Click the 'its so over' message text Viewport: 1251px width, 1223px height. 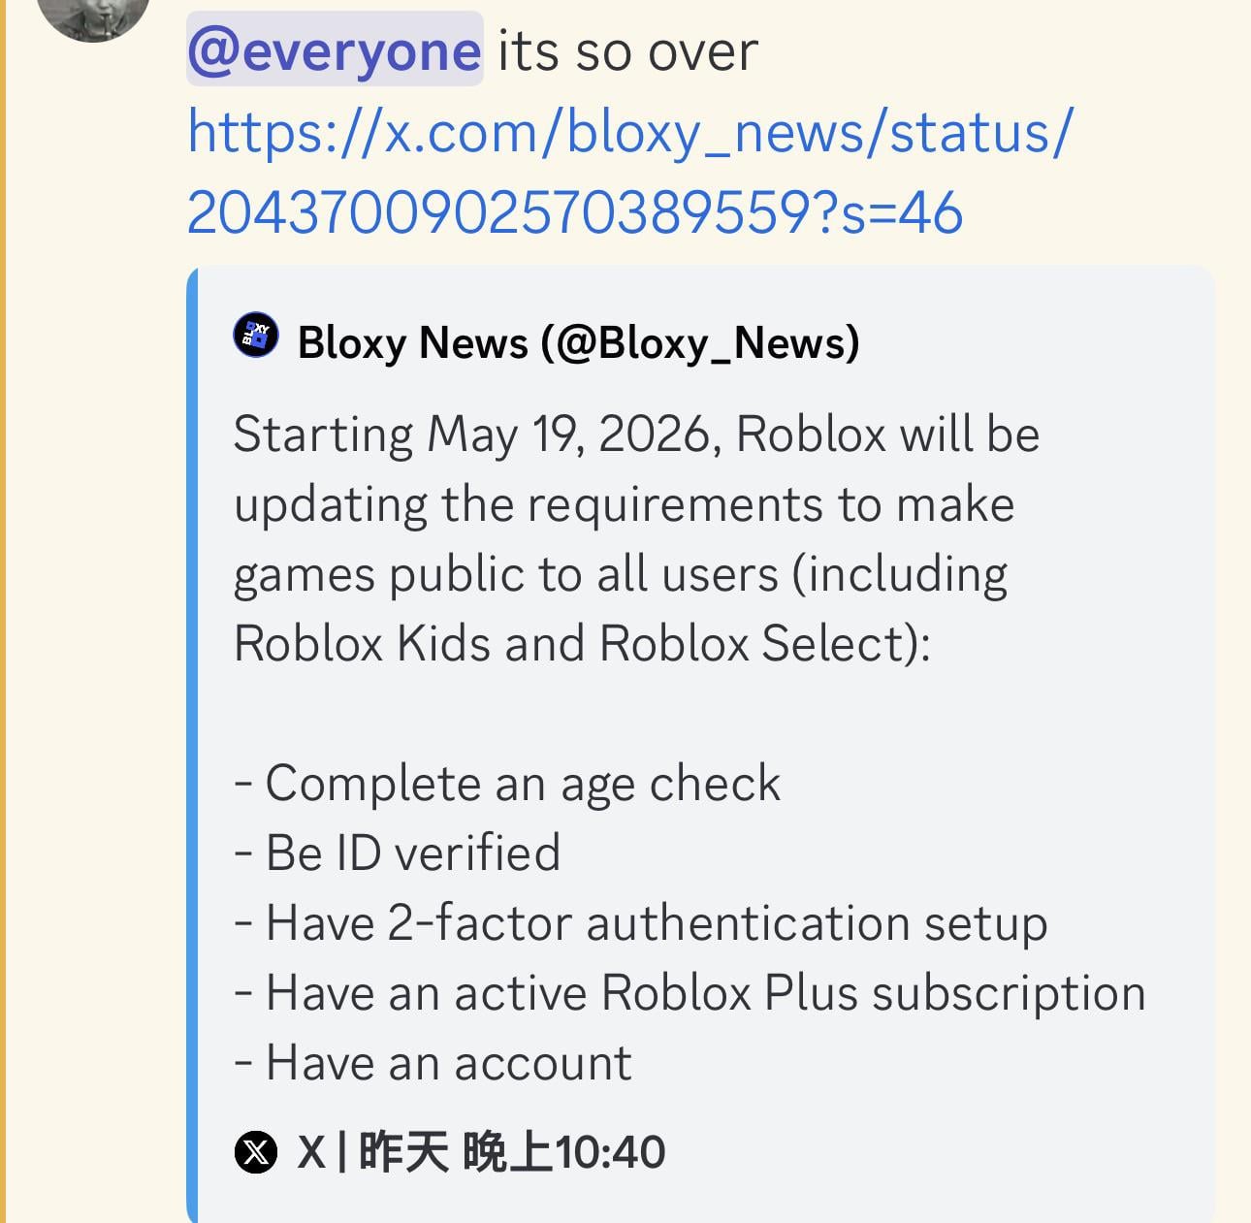(627, 50)
